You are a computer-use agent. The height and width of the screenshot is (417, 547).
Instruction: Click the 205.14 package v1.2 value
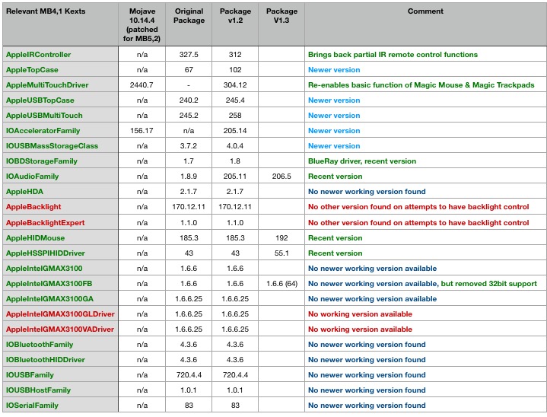(x=235, y=131)
